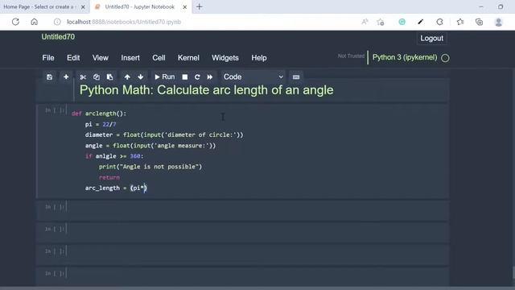Open the Edit menu
This screenshot has width=515, height=290.
click(73, 58)
